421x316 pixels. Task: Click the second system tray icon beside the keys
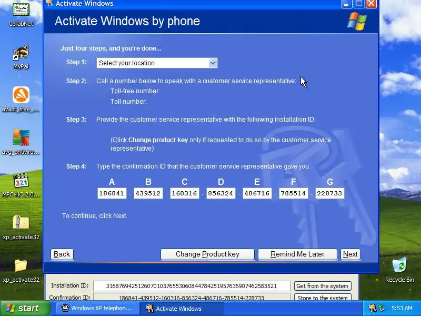tap(381, 308)
